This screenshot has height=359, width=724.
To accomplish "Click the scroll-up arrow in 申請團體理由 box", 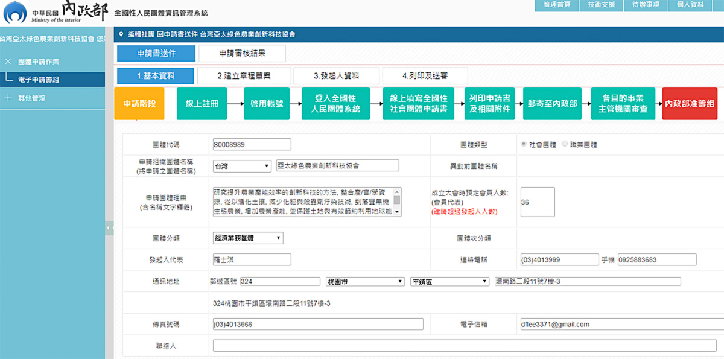I will (397, 191).
